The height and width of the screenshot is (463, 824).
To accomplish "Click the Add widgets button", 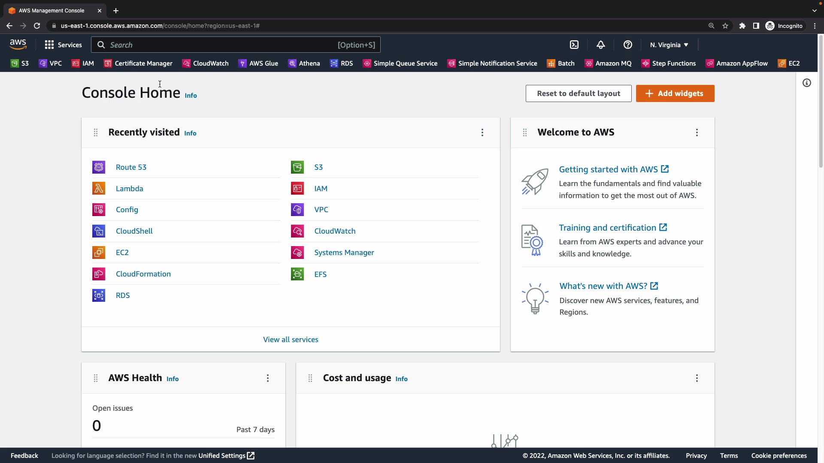I will (x=675, y=93).
